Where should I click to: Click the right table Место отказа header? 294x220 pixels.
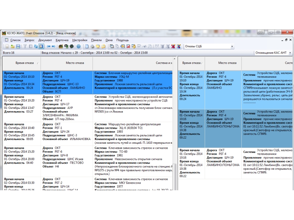pos(223,63)
